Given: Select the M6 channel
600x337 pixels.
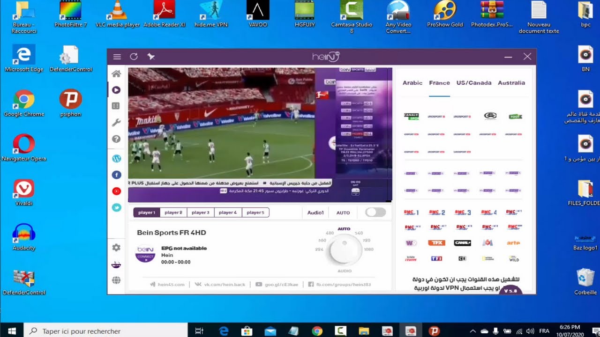Looking at the screenshot, I should pos(488,243).
